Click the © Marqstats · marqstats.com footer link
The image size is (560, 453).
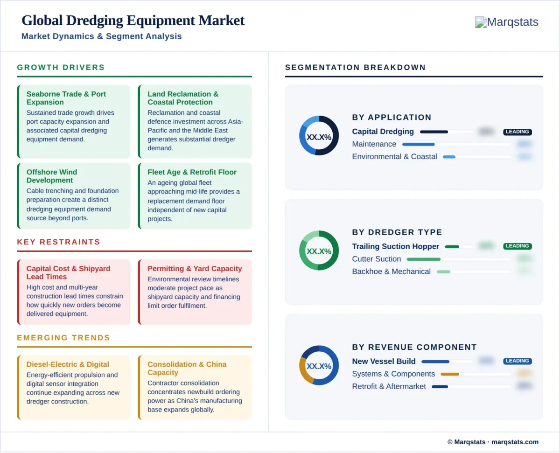[x=493, y=442]
